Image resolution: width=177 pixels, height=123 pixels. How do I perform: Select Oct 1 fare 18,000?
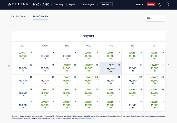(23, 105)
